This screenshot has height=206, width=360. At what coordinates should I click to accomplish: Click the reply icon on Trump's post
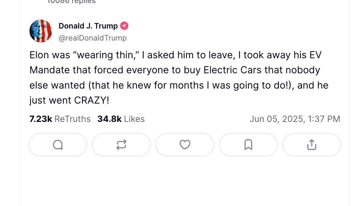[x=58, y=145]
